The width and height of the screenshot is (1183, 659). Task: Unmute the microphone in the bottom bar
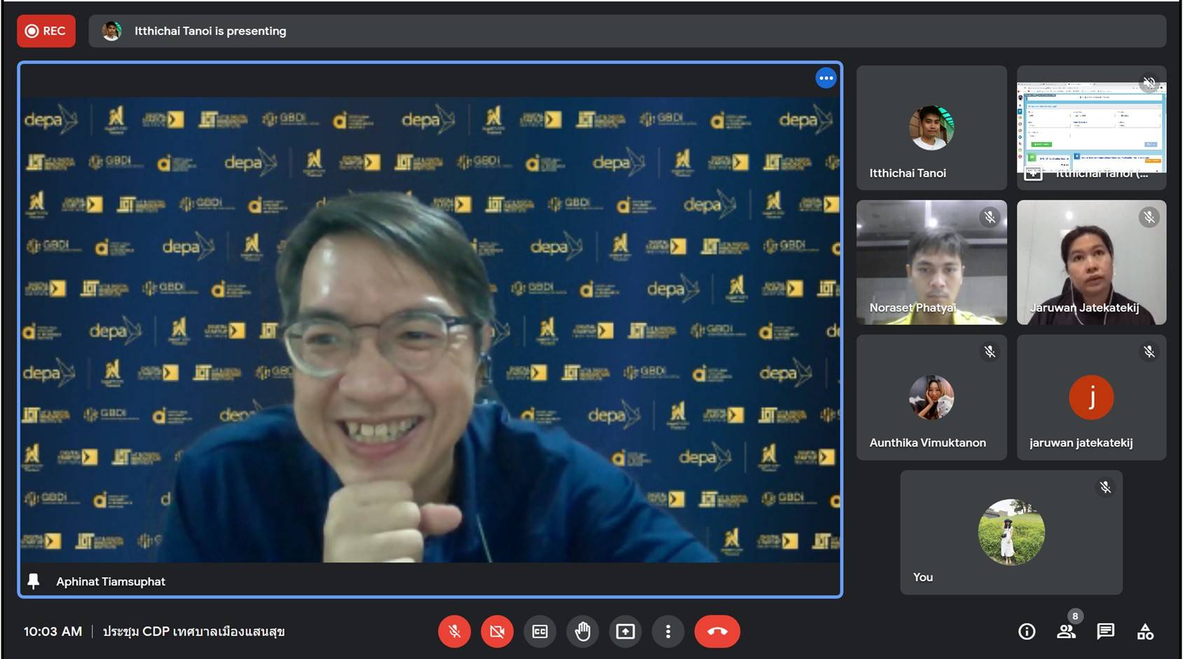(454, 632)
